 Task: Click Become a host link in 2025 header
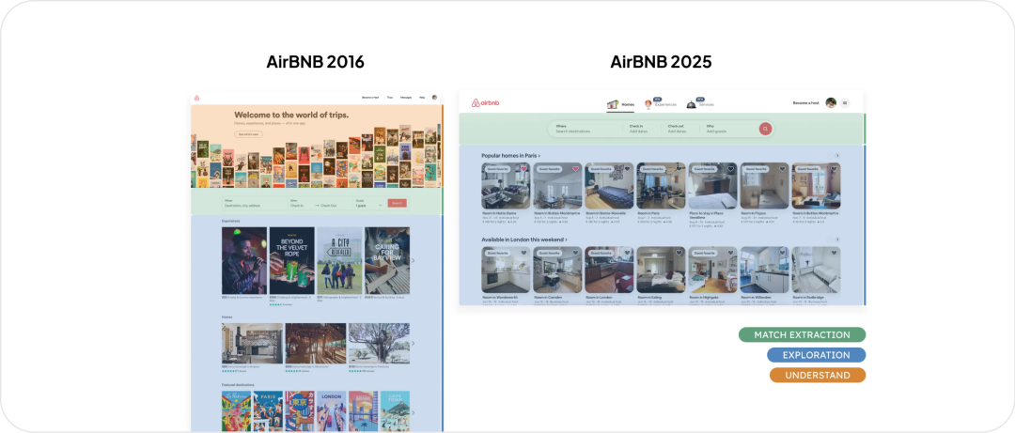(805, 103)
